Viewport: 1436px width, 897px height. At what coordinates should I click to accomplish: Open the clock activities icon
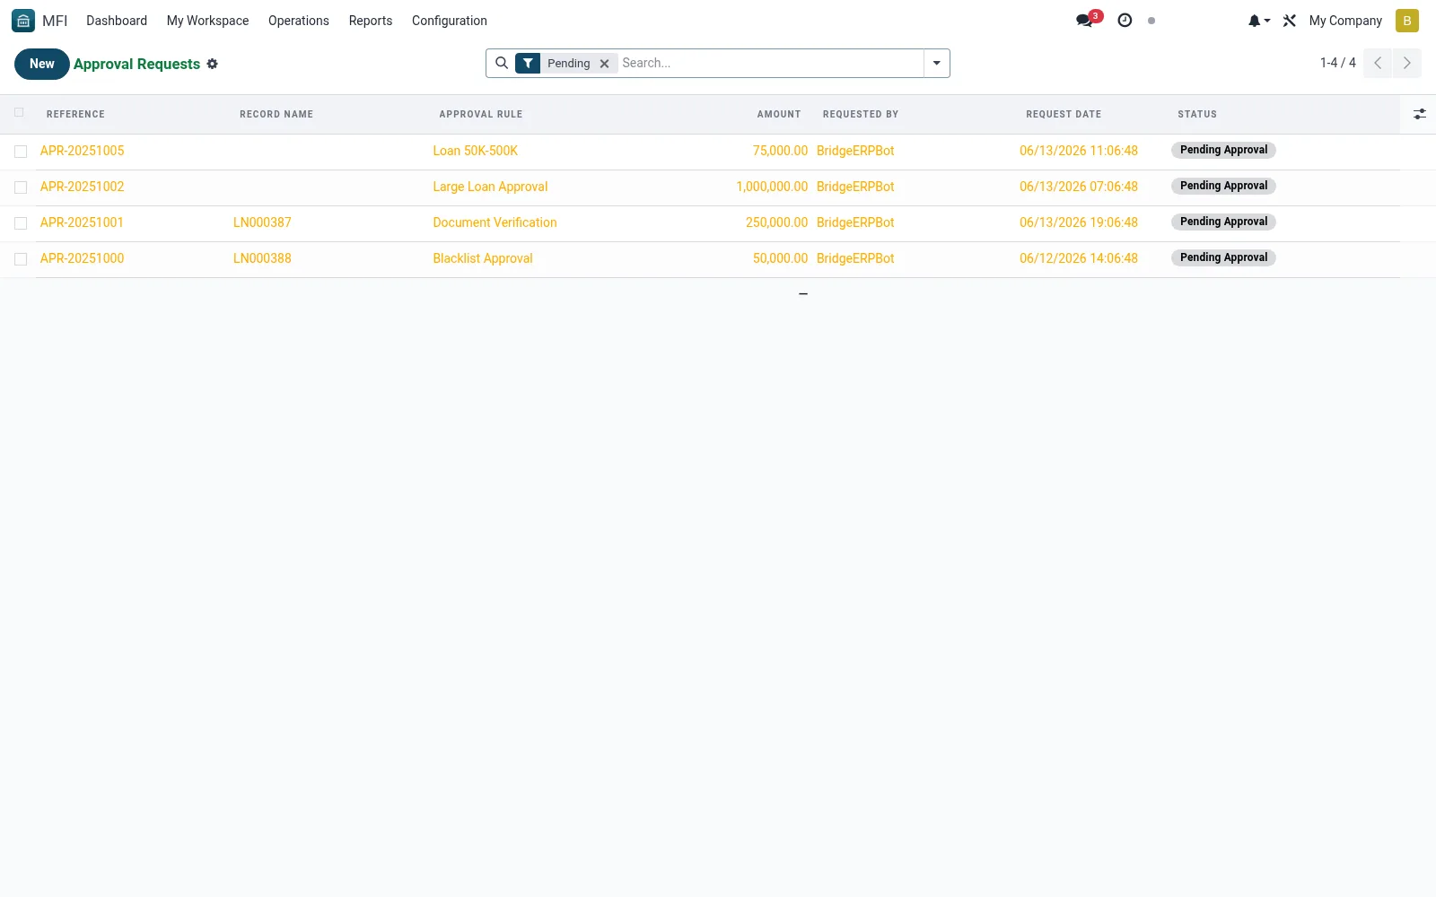[1125, 20]
